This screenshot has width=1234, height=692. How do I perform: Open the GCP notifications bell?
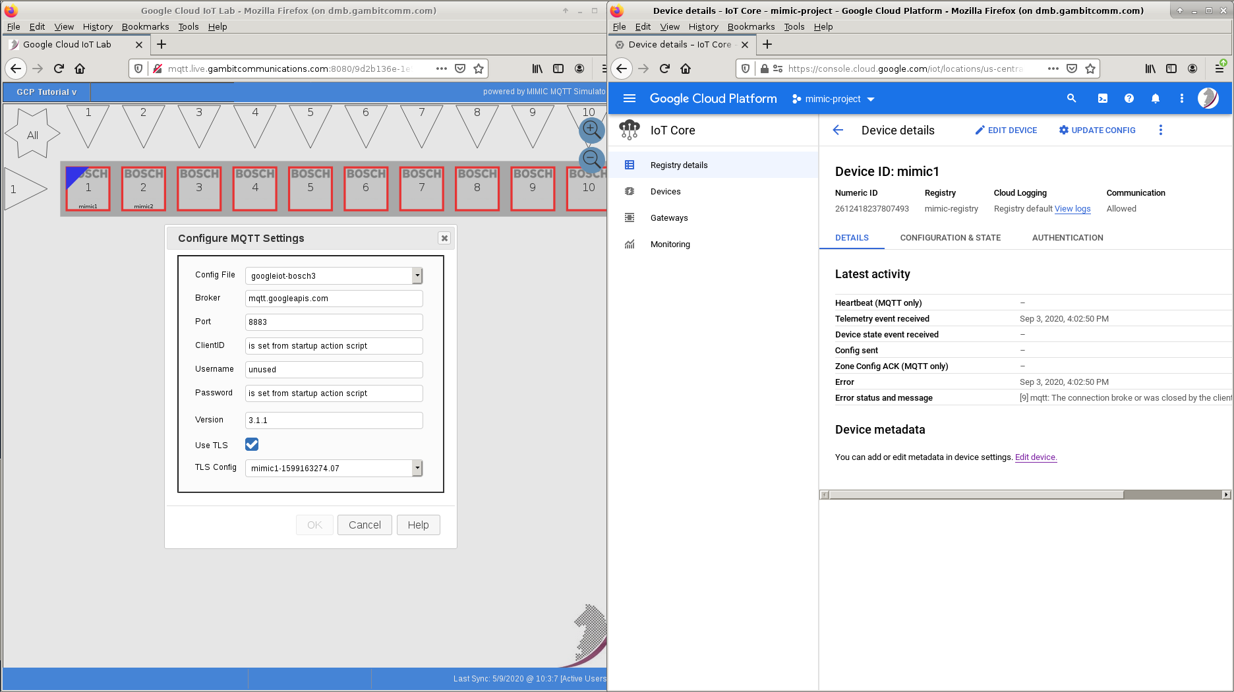pyautogui.click(x=1155, y=98)
